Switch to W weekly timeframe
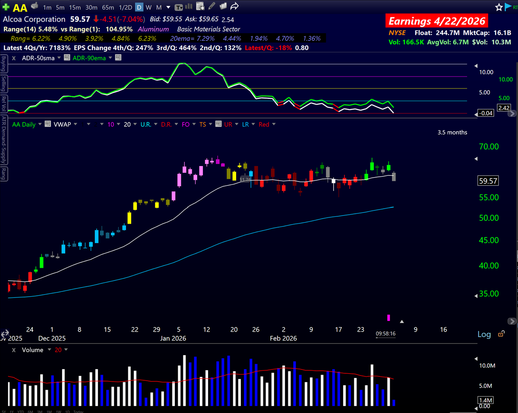Image resolution: width=518 pixels, height=413 pixels. pyautogui.click(x=149, y=7)
